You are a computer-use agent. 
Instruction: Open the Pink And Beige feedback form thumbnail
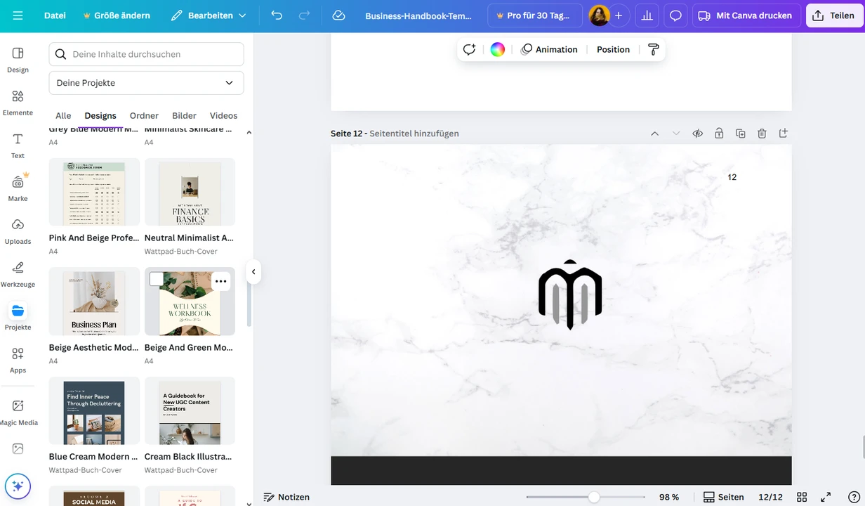[94, 192]
